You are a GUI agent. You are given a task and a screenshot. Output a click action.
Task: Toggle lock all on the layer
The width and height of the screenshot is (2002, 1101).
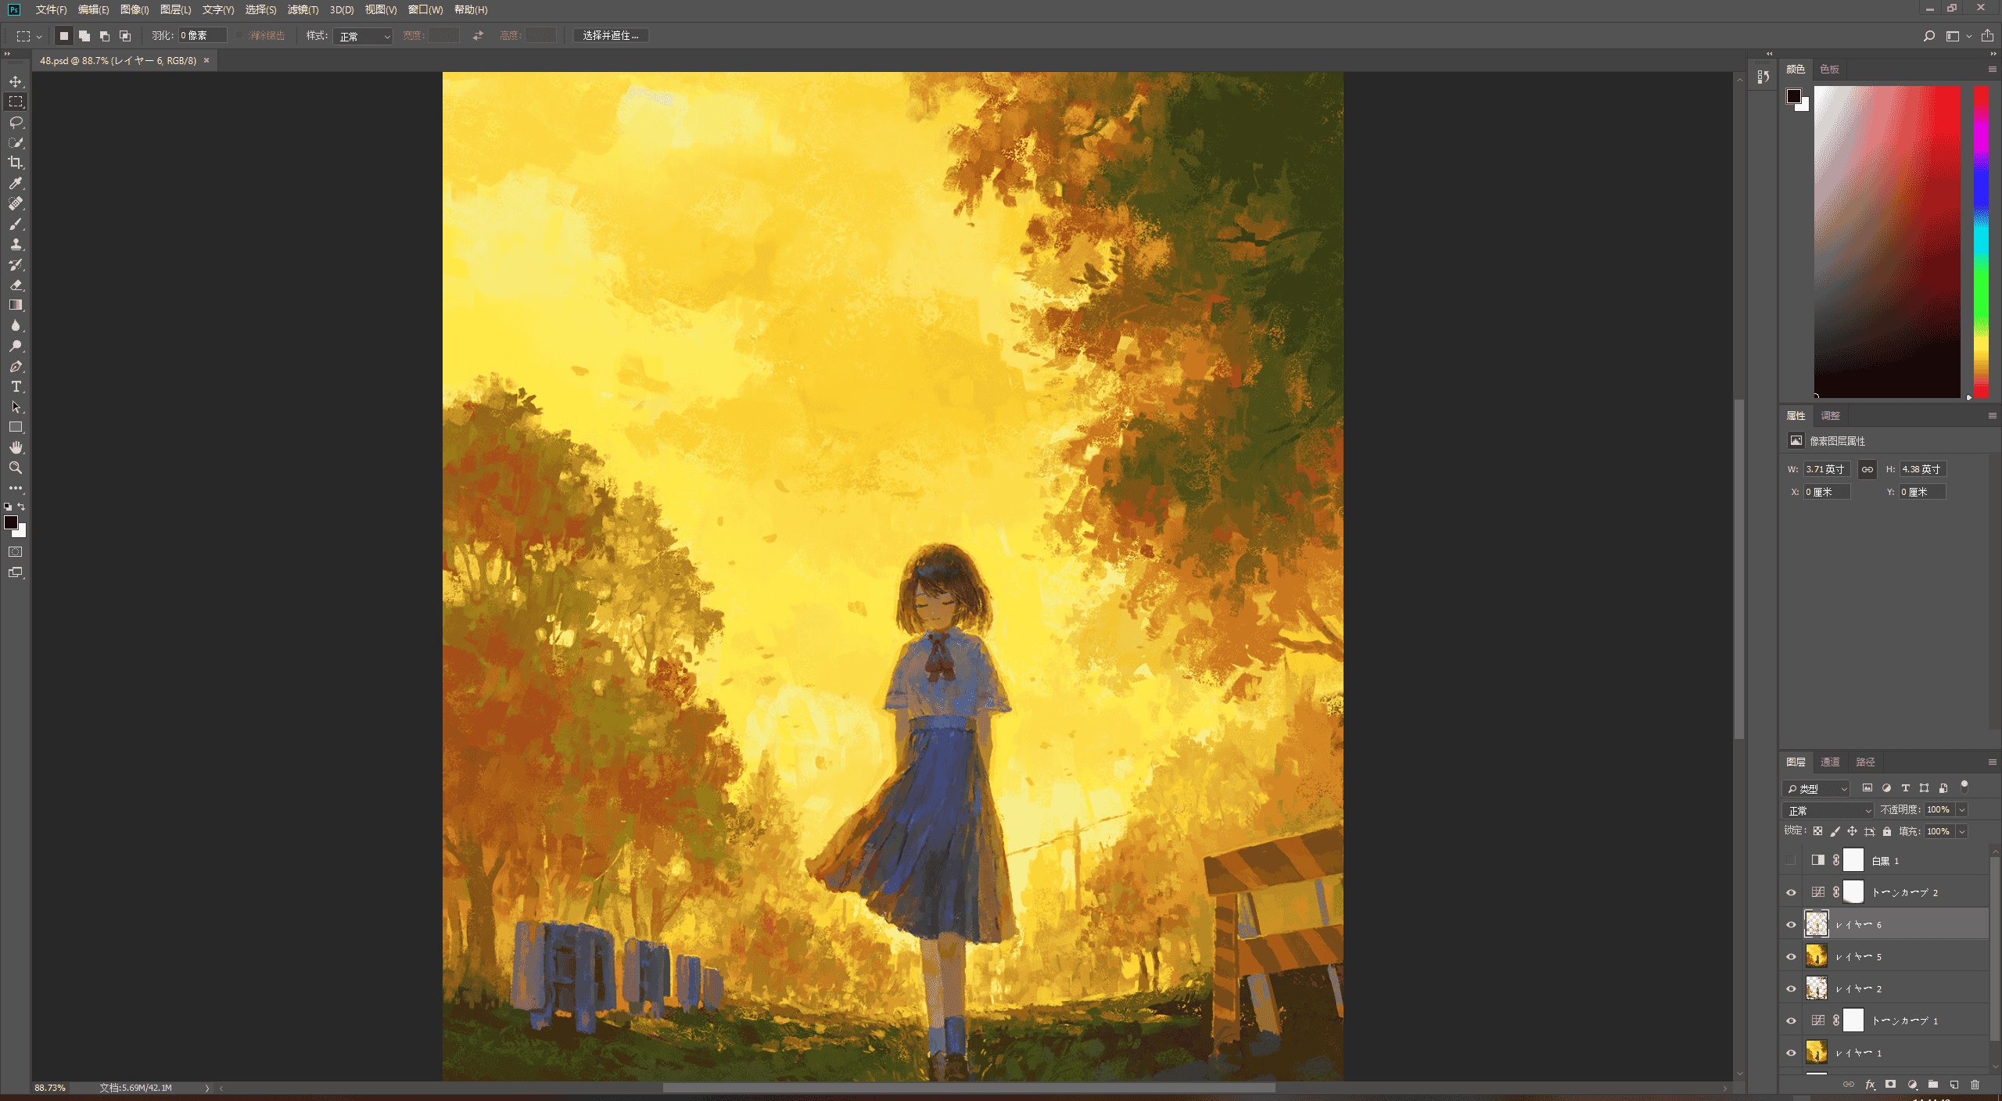pyautogui.click(x=1887, y=831)
